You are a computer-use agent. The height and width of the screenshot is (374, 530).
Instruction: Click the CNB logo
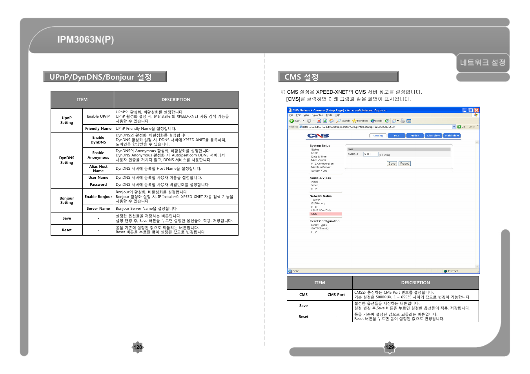318,136
